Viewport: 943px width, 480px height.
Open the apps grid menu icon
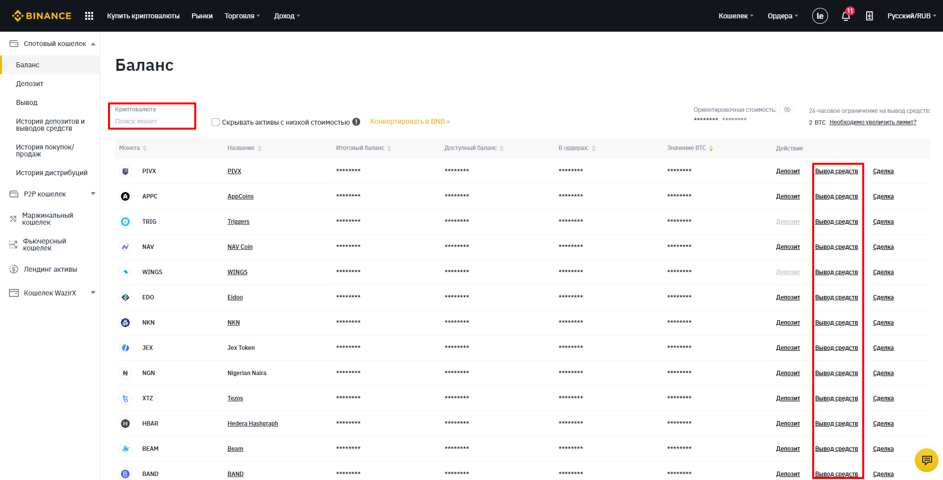point(89,16)
